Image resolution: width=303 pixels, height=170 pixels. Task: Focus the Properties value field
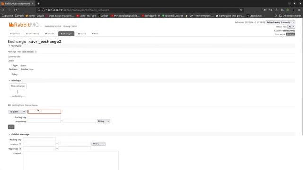point(75,148)
